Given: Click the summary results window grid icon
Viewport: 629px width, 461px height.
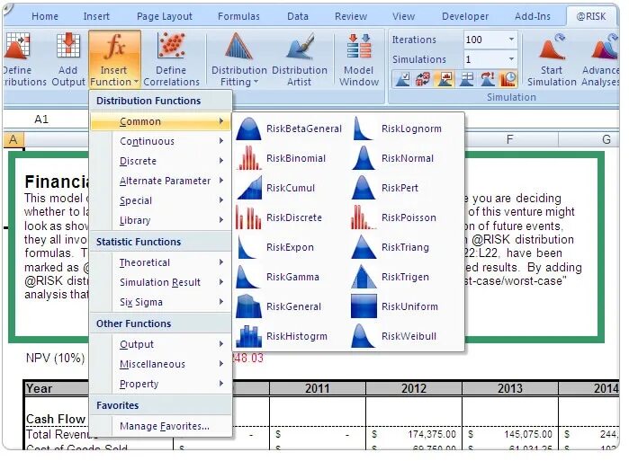Looking at the screenshot, I should (466, 78).
